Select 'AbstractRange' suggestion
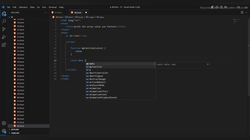 coord(121,79)
